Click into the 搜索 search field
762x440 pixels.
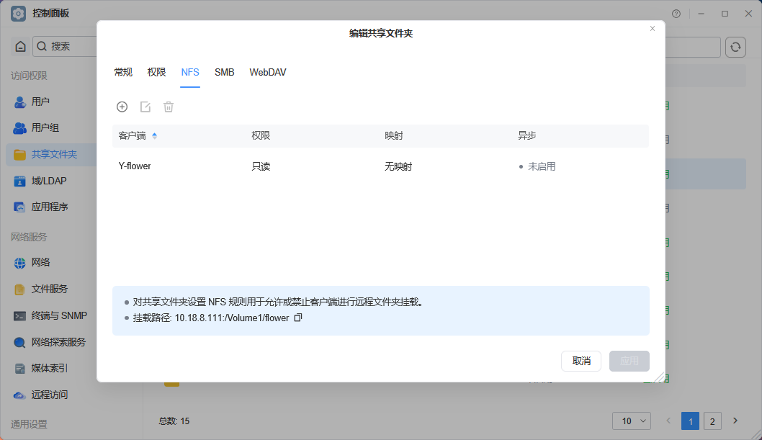pyautogui.click(x=61, y=46)
